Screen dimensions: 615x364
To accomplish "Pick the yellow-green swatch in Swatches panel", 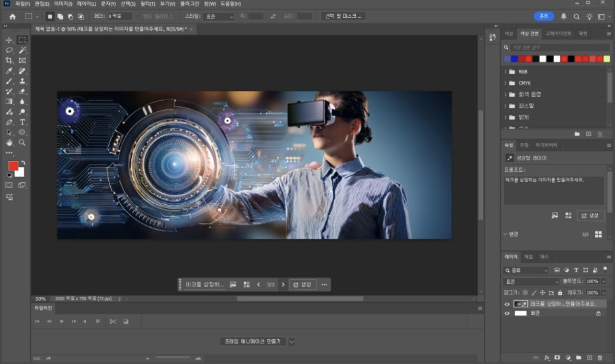I will [606, 59].
